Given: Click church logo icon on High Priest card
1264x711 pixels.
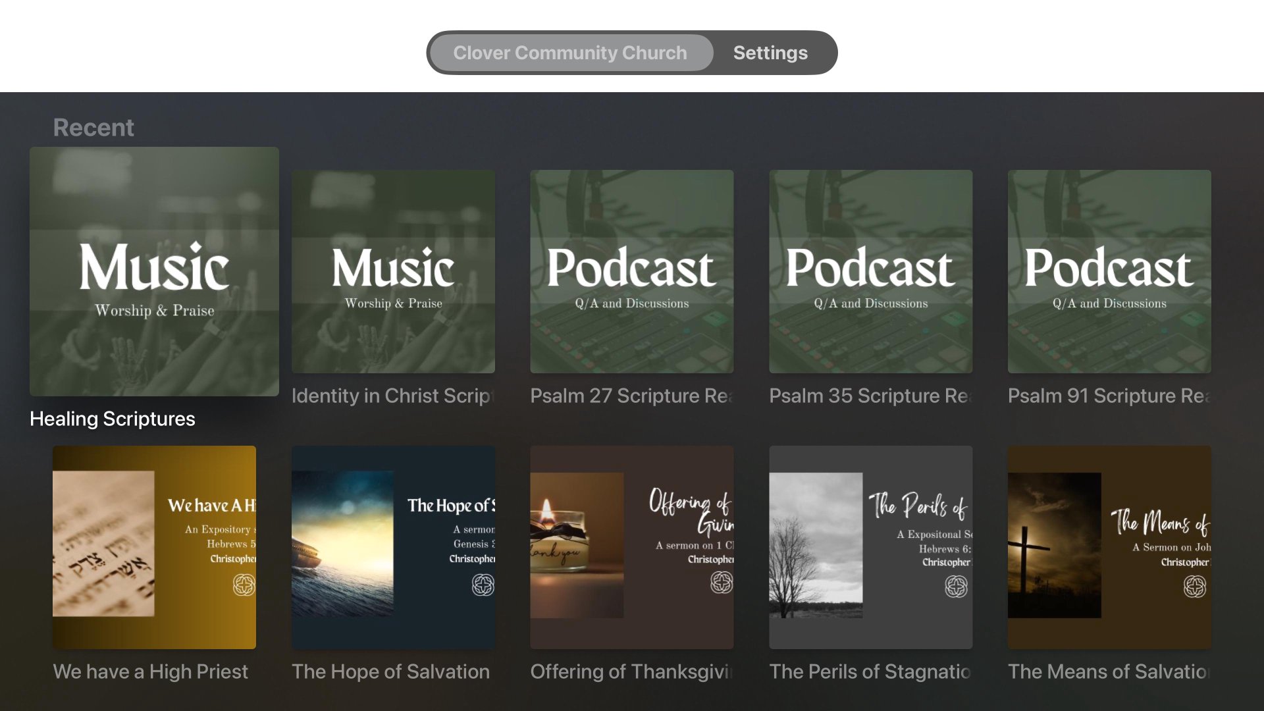Looking at the screenshot, I should [244, 585].
